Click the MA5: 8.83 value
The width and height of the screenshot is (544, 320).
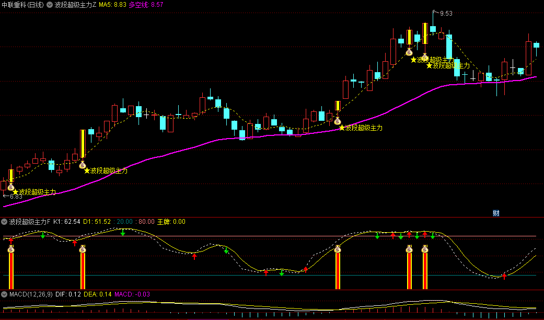(112, 5)
